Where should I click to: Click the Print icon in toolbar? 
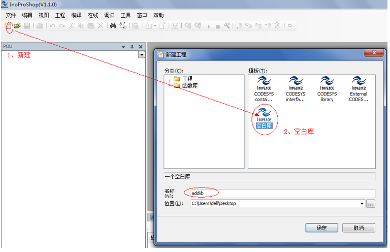tap(40, 25)
